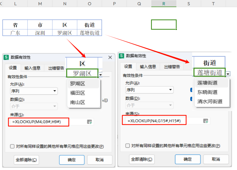This screenshot has height=170, width=237.
Task: Select 输入信息 tab in right dialog
Action: click(148, 67)
